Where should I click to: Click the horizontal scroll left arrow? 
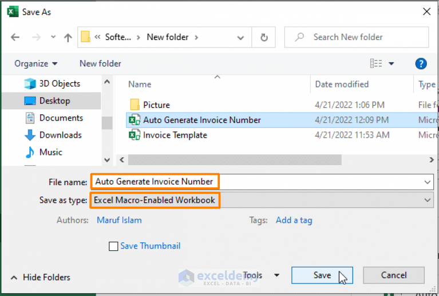(x=122, y=160)
